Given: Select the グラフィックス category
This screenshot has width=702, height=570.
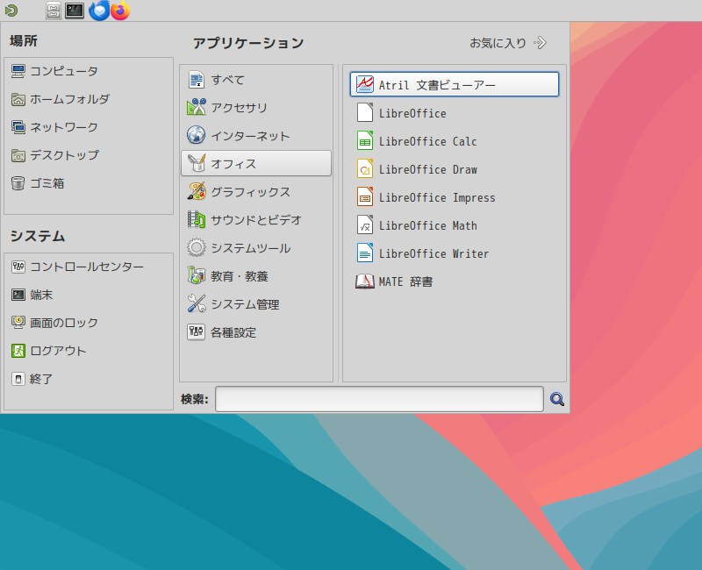Looking at the screenshot, I should tap(256, 191).
